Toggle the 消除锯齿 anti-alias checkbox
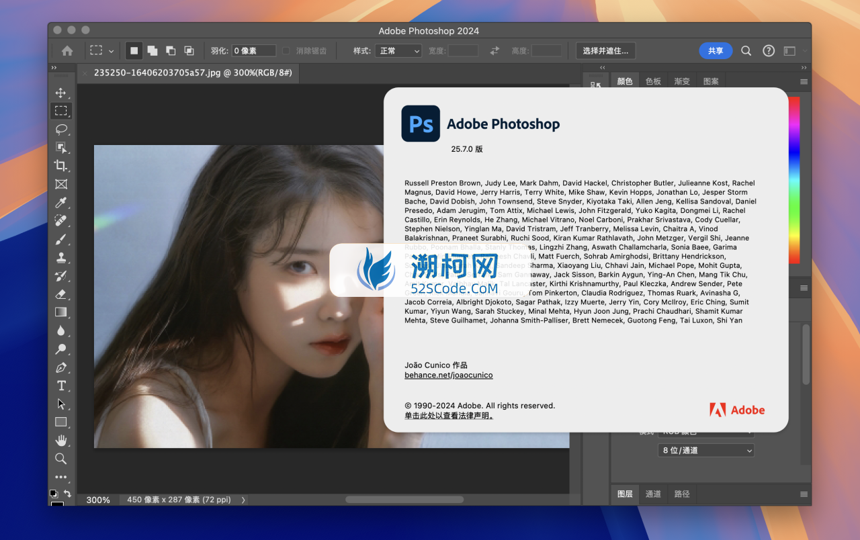Viewport: 860px width, 540px height. coord(286,50)
